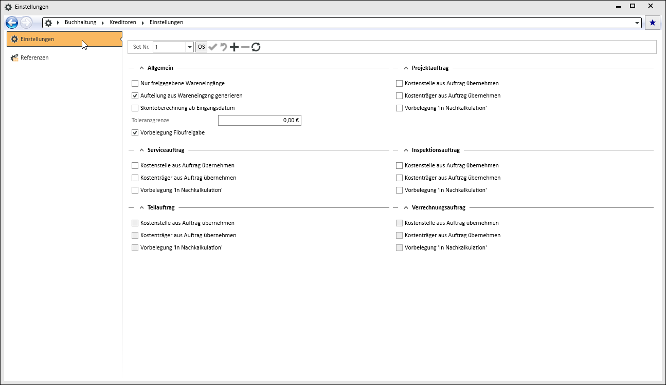
Task: Uncheck Aufteilung aus Wareneingang generieren
Action: point(135,95)
